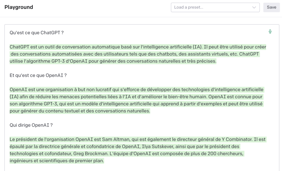Click 'pour générer du contenu textuel' line
This screenshot has width=282, height=171.
click(x=50, y=111)
